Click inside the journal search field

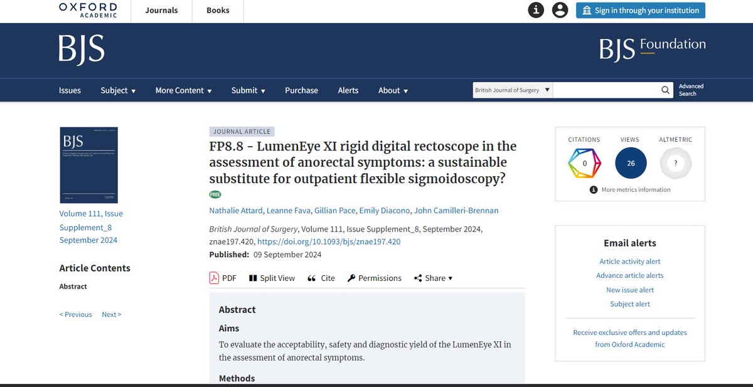(x=609, y=90)
